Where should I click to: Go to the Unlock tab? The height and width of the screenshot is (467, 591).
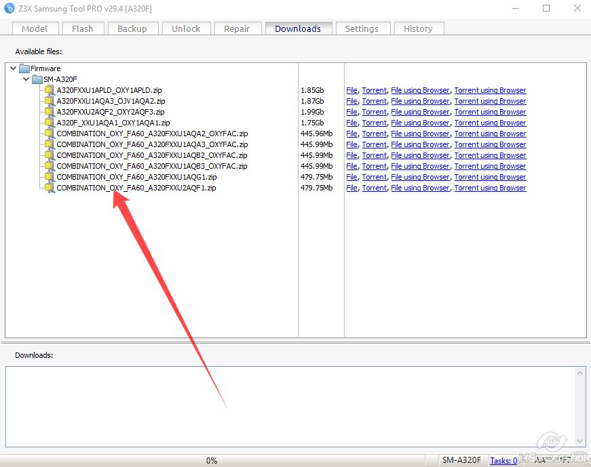coord(186,28)
